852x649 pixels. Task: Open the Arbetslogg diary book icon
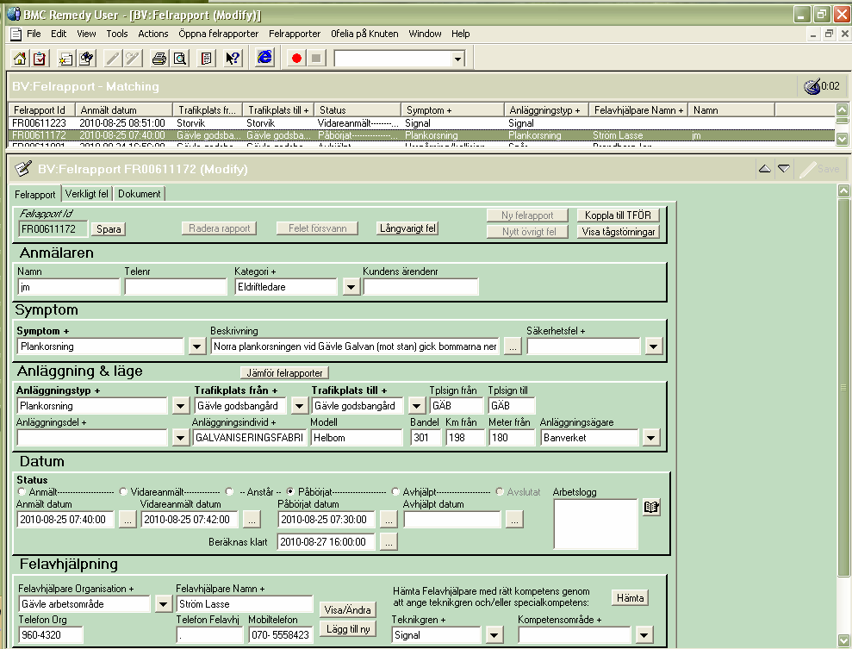[x=651, y=507]
